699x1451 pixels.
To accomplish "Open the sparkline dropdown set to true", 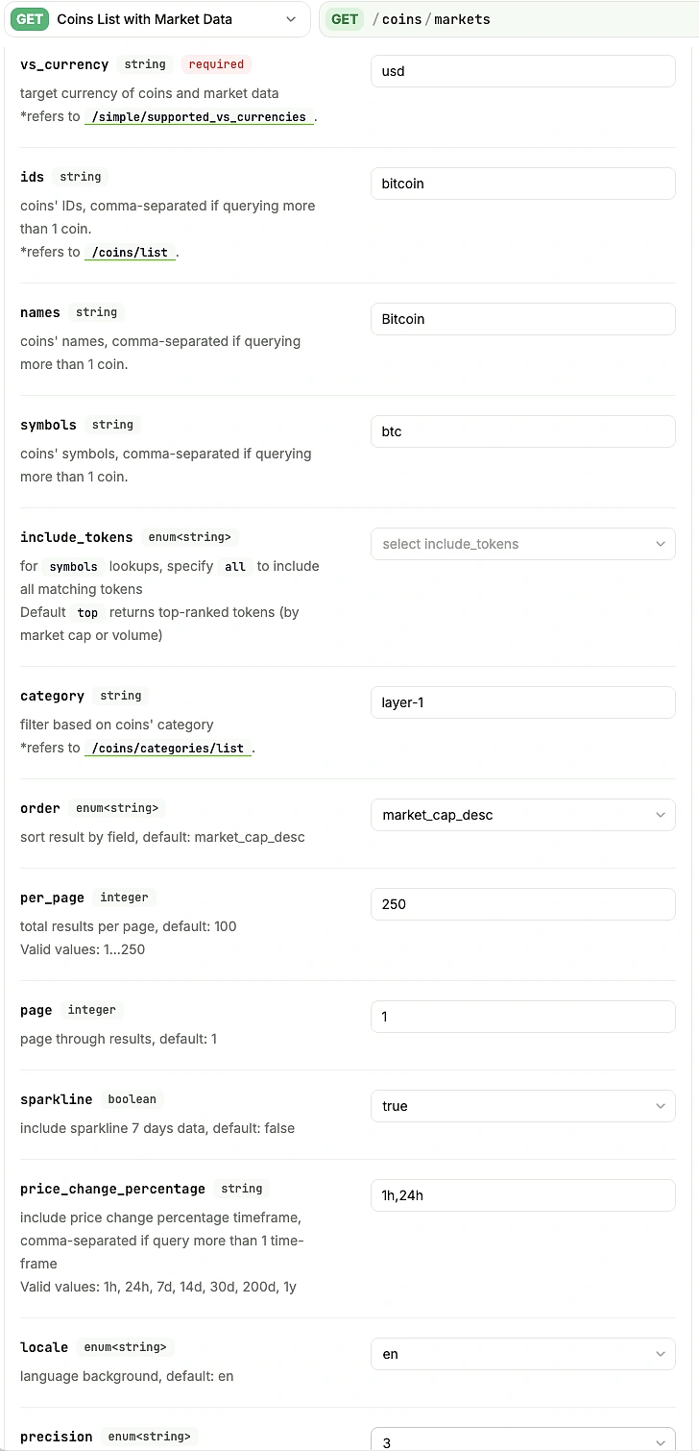I will (x=522, y=1106).
